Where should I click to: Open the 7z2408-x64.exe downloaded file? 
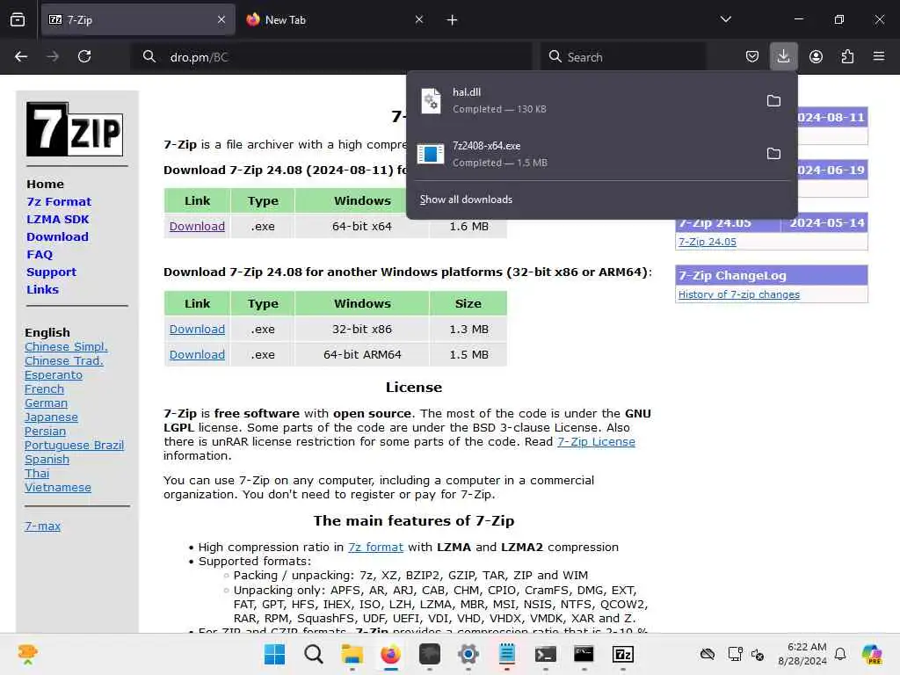tap(585, 154)
